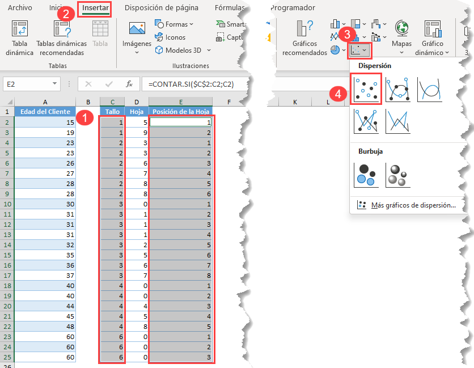474x368 pixels.
Task: Click cell E17 with value 8
Action: [180, 276]
